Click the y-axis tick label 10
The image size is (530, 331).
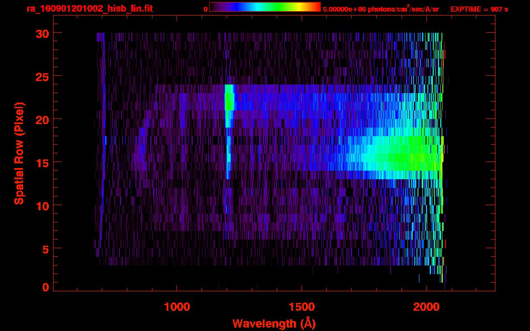click(42, 206)
